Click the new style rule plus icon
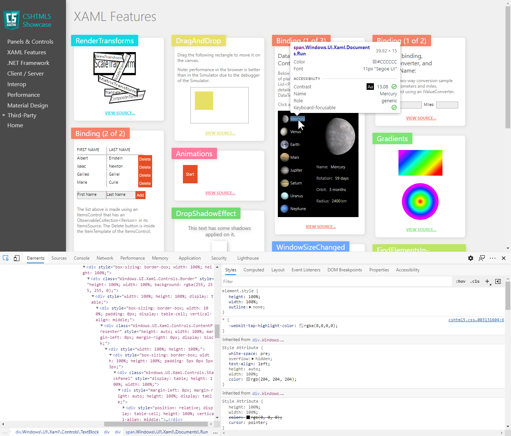This screenshot has height=436, width=511. pos(487,281)
